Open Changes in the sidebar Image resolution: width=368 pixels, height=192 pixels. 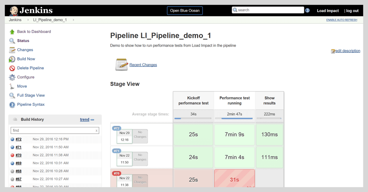coord(25,50)
